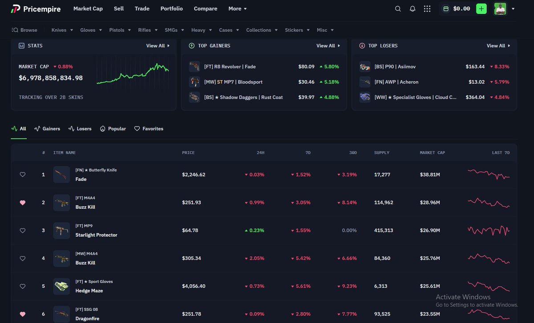Viewport: 534px width, 323px height.
Task: Switch to the Favorites tab
Action: pyautogui.click(x=149, y=129)
